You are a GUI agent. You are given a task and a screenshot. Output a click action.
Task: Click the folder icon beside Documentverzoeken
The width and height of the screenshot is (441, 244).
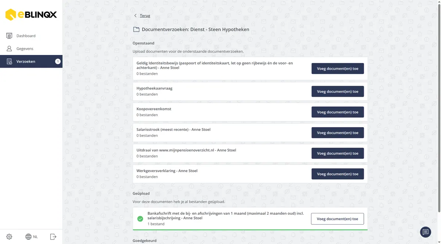point(136,29)
